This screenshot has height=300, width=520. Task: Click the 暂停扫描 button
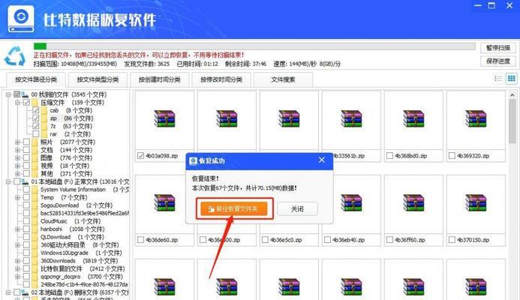pyautogui.click(x=497, y=48)
